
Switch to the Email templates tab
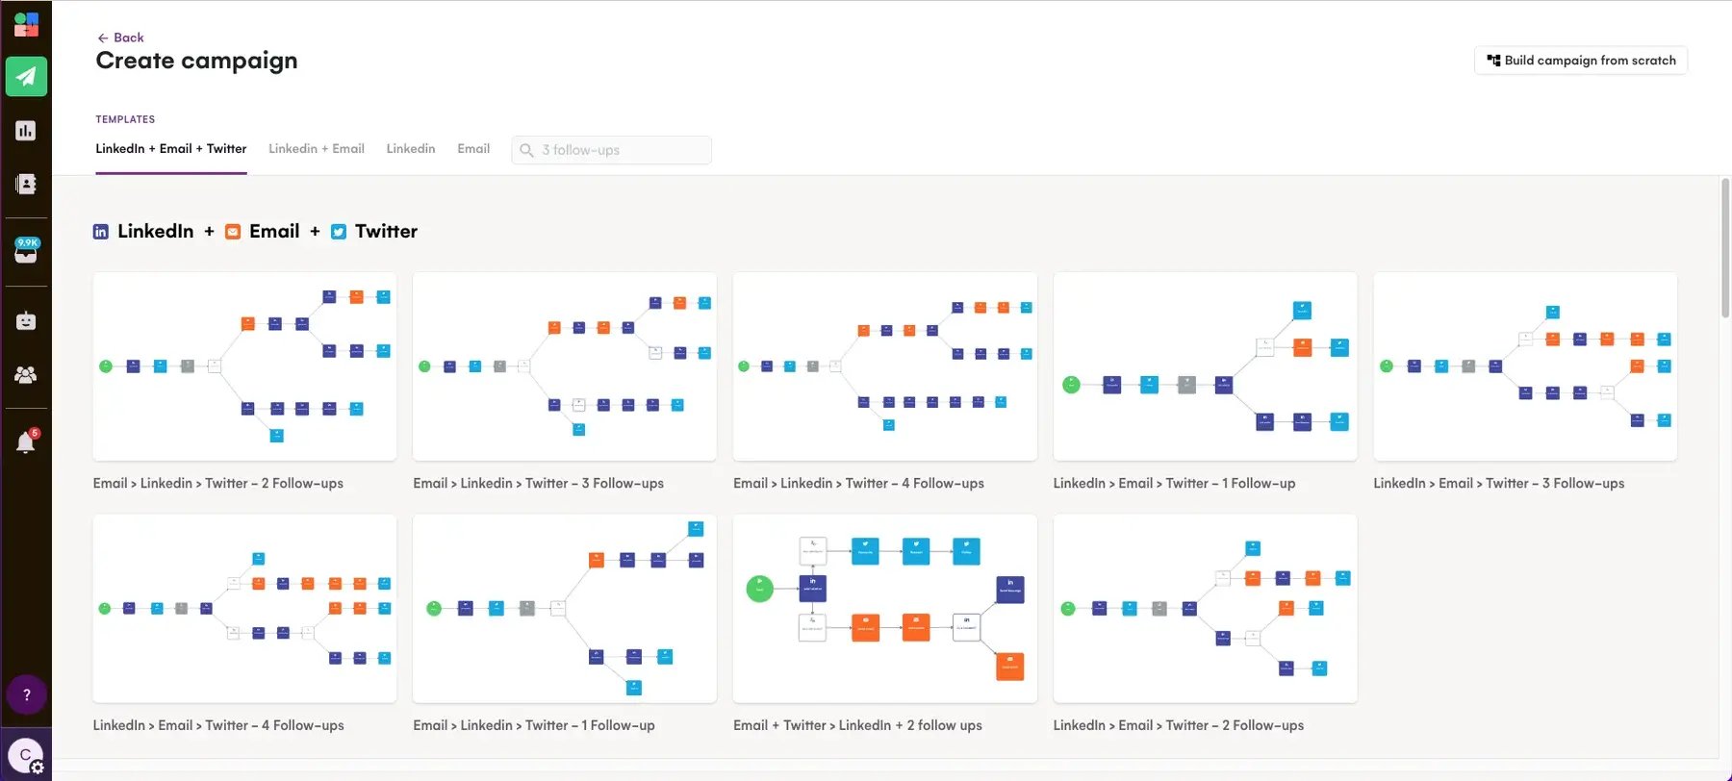tap(473, 148)
